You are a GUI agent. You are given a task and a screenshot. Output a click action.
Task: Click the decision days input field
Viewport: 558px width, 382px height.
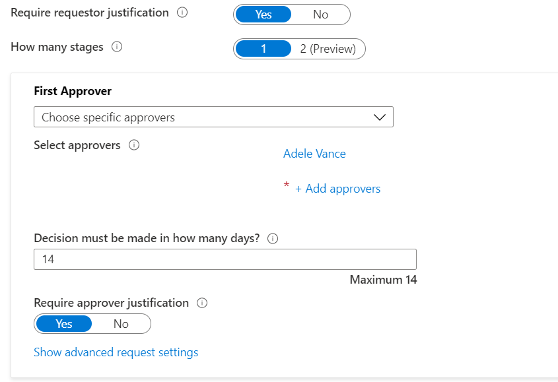[225, 259]
